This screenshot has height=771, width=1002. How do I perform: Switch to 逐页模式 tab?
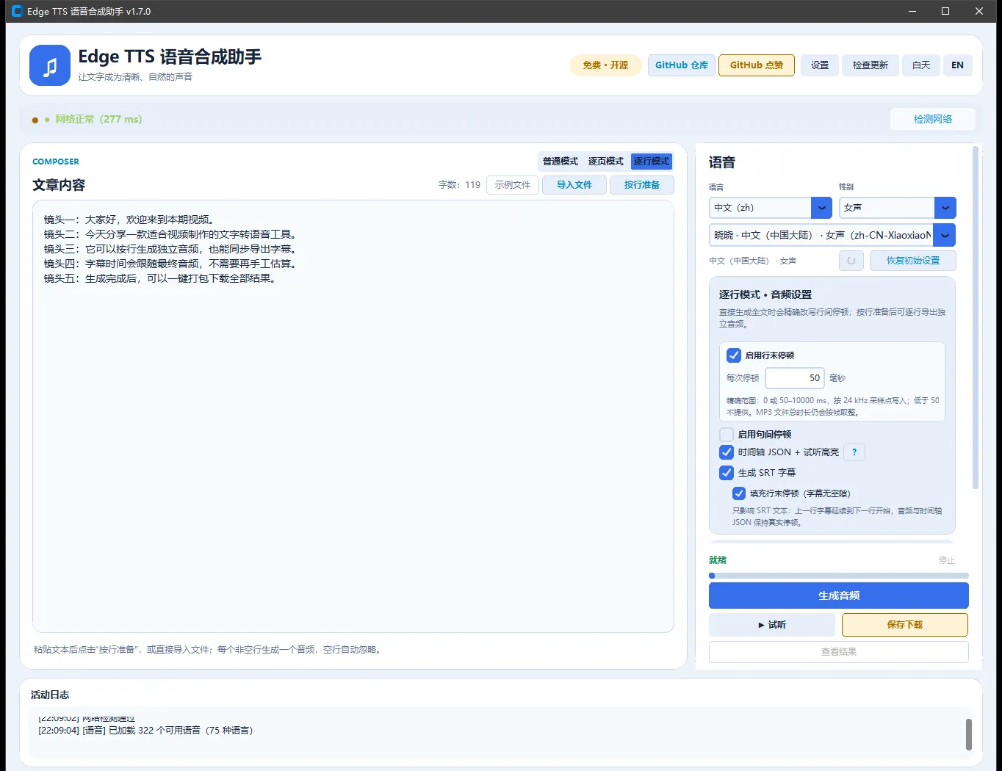coord(606,162)
